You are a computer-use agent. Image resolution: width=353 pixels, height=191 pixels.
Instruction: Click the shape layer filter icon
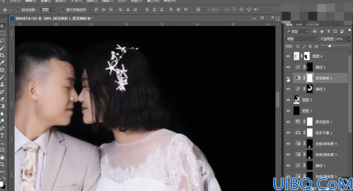pyautogui.click(x=335, y=31)
